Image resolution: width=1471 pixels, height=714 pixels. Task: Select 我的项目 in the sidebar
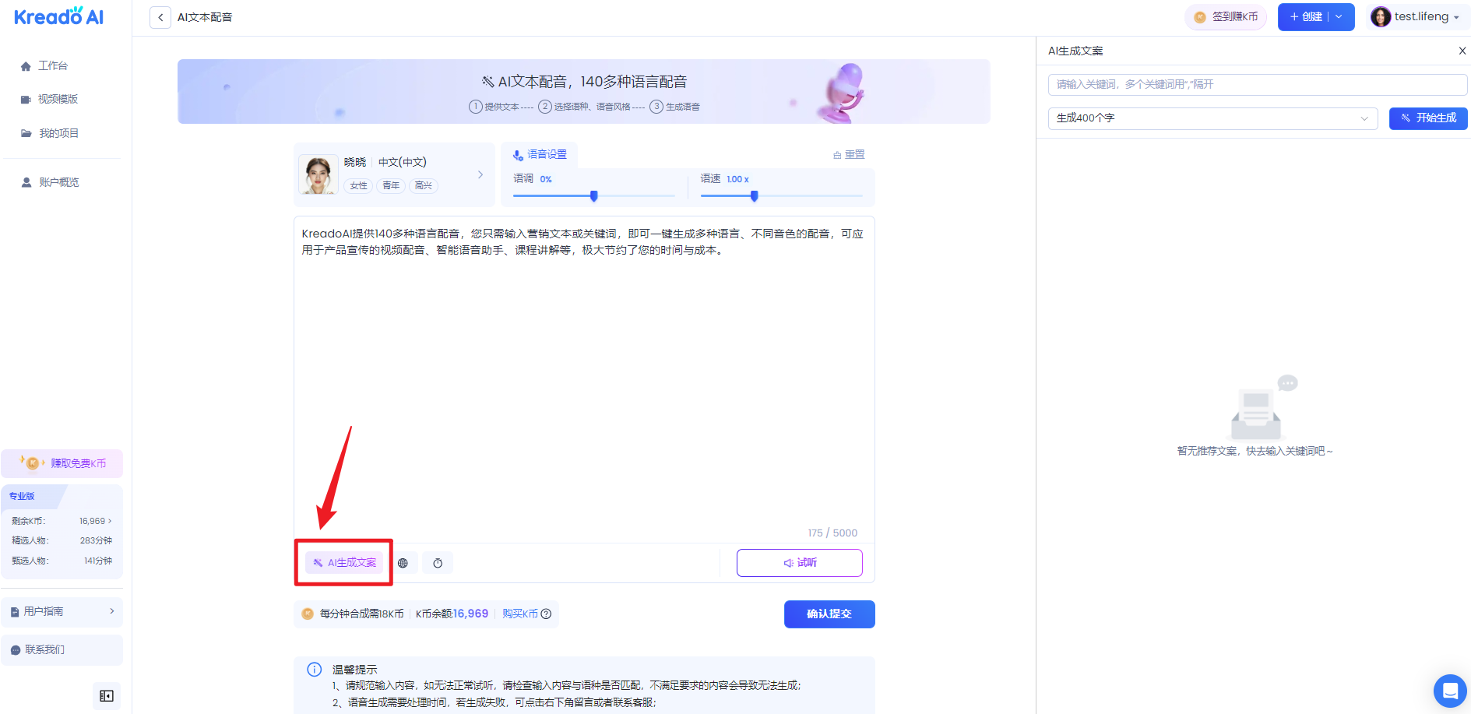tap(58, 133)
